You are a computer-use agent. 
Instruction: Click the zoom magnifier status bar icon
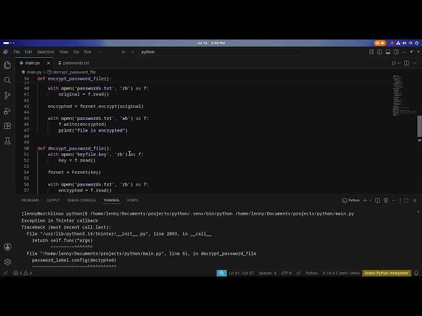[222, 273]
